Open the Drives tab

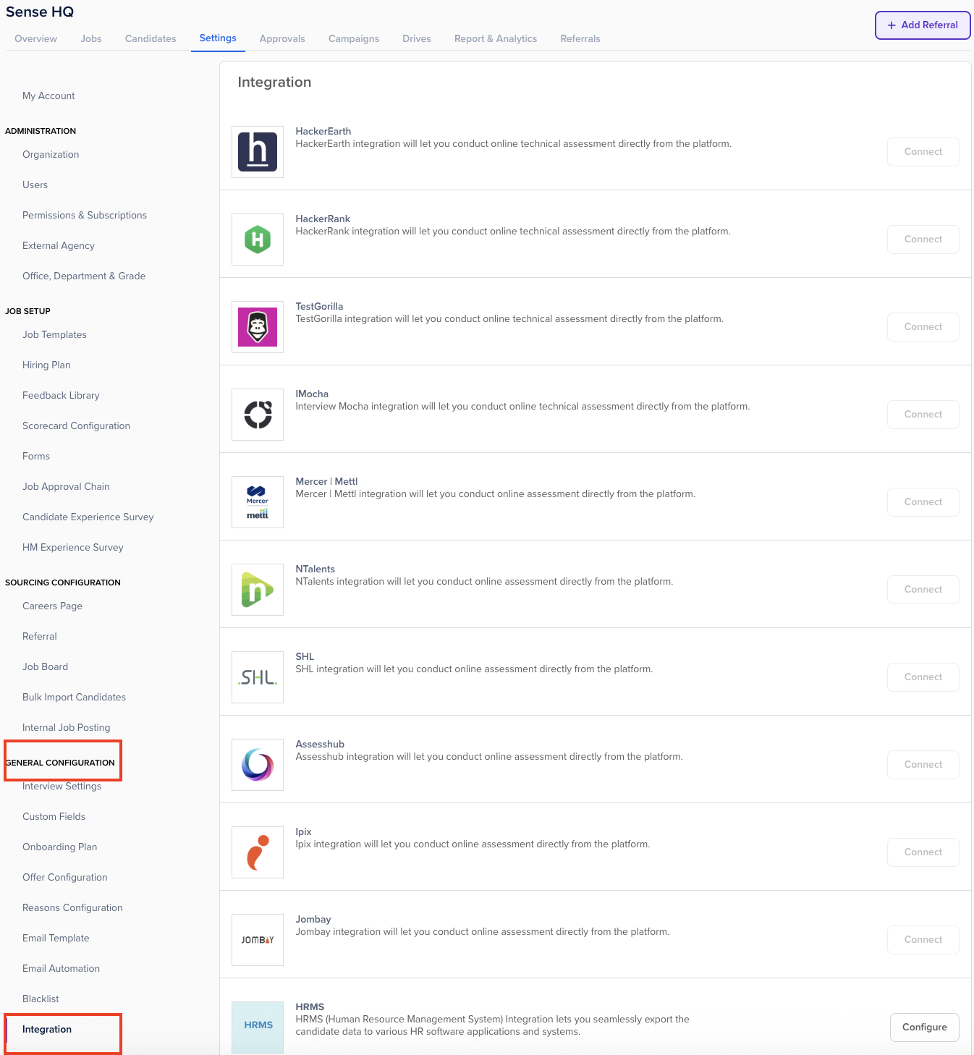(417, 38)
